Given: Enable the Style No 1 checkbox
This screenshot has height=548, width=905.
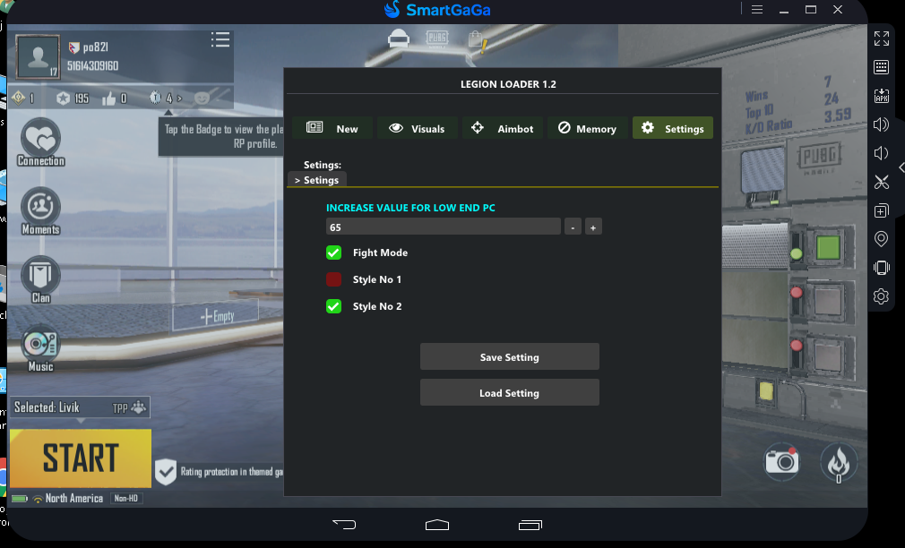Looking at the screenshot, I should [x=333, y=279].
